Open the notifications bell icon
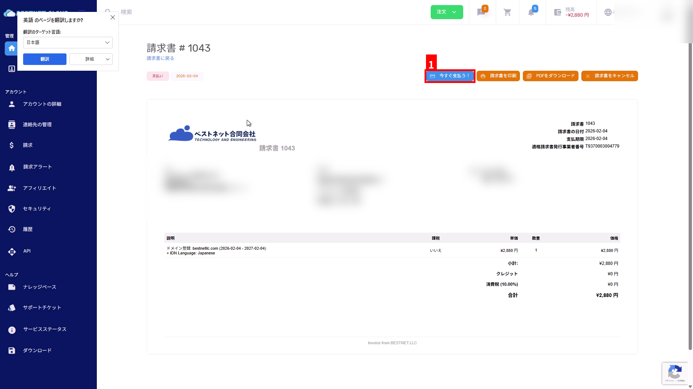Image resolution: width=693 pixels, height=389 pixels. pos(531,13)
